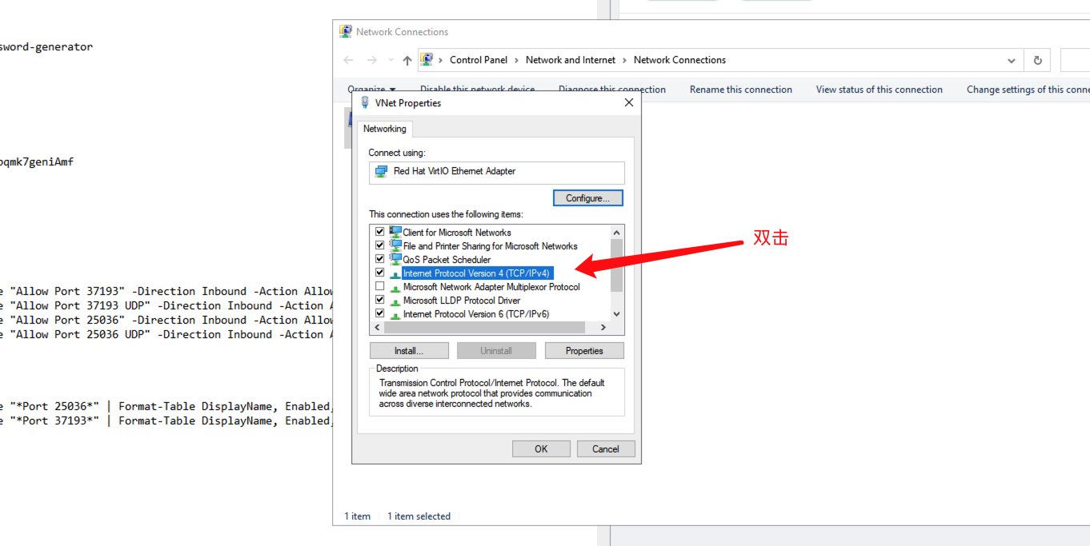
Task: Click the Client for Microsoft Networks icon
Action: point(395,232)
